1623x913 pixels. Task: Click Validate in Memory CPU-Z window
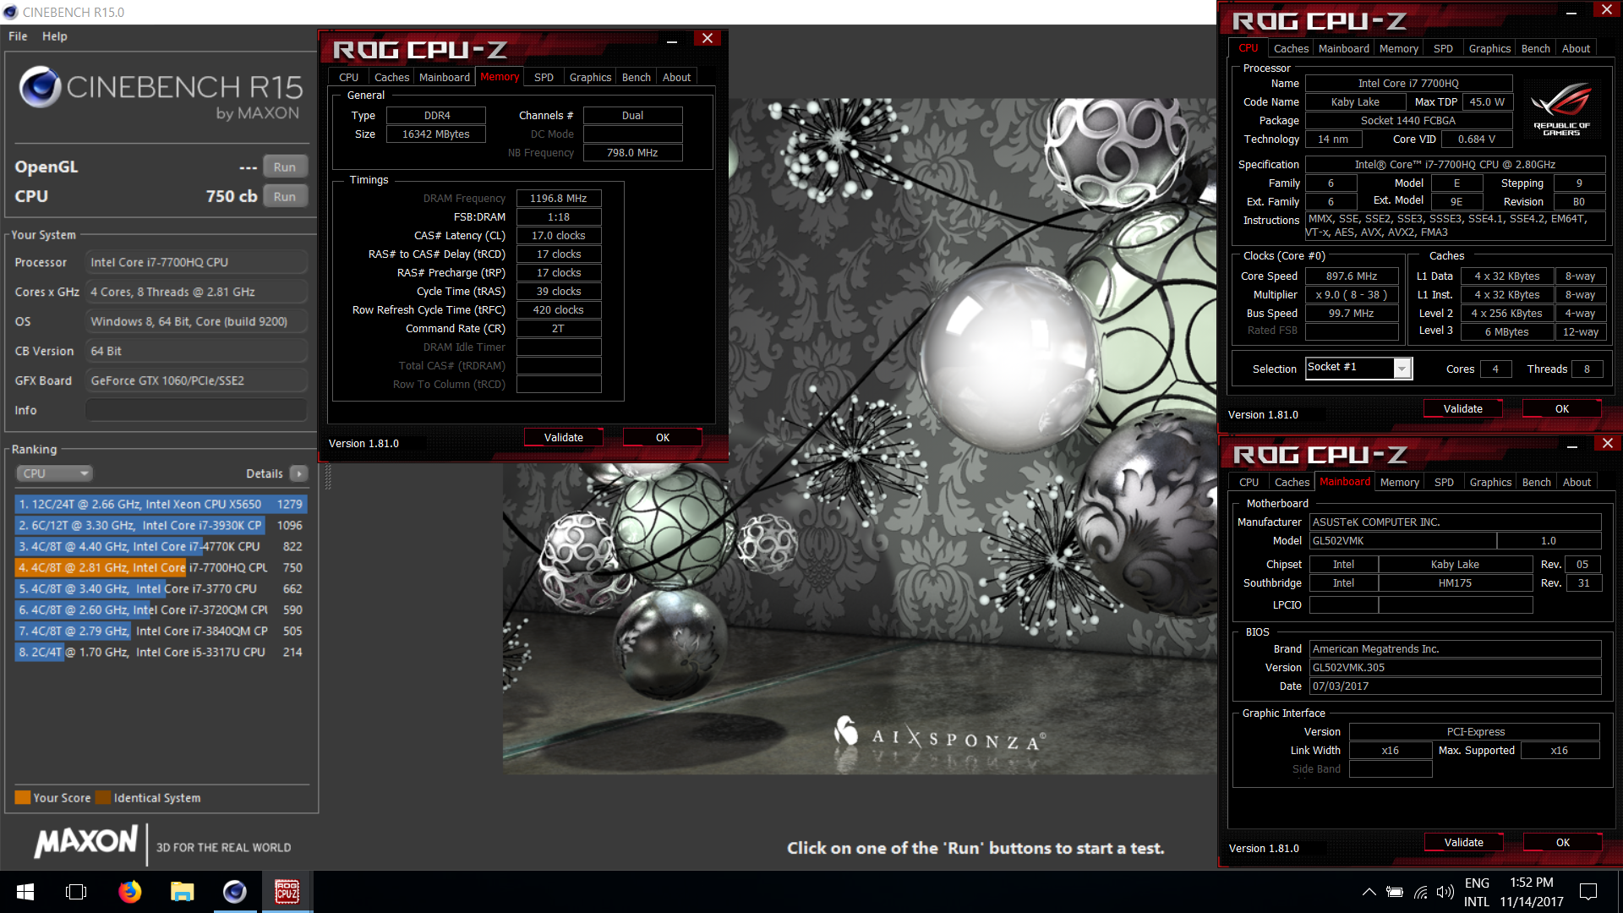(563, 437)
